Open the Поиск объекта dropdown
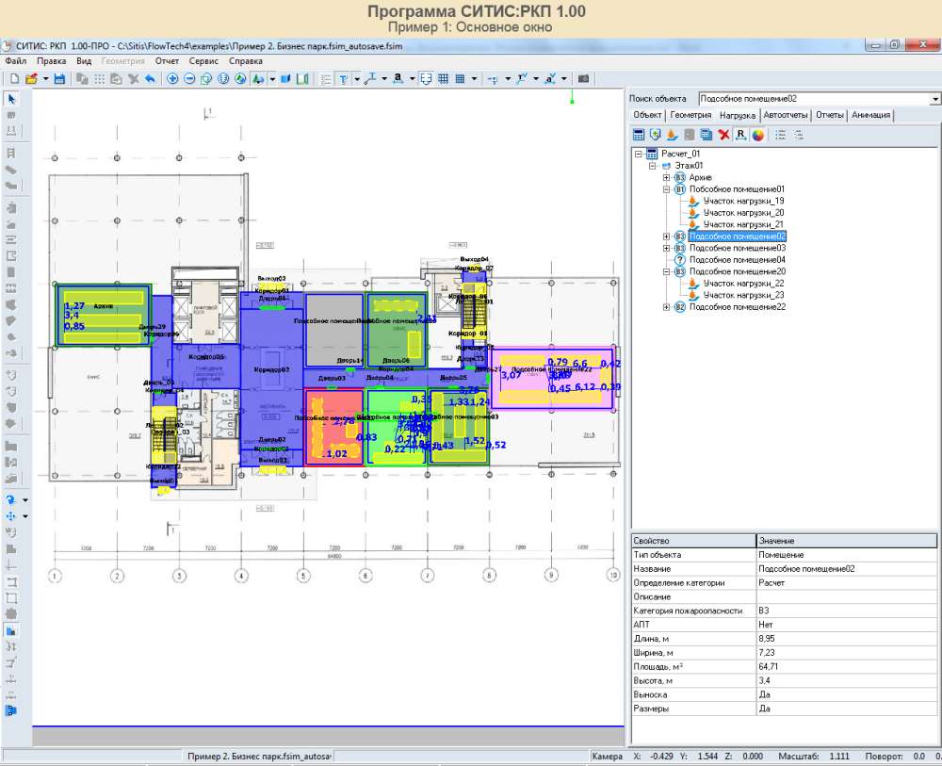This screenshot has width=942, height=766. (x=934, y=99)
